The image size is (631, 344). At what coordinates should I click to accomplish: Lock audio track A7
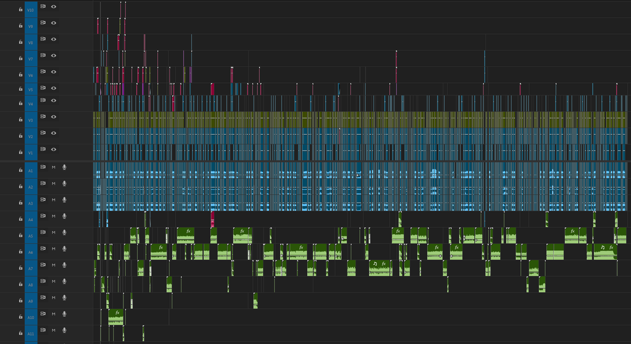pos(20,268)
